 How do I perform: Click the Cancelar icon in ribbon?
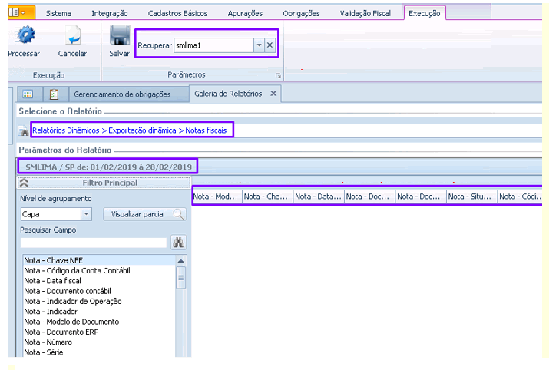[72, 36]
